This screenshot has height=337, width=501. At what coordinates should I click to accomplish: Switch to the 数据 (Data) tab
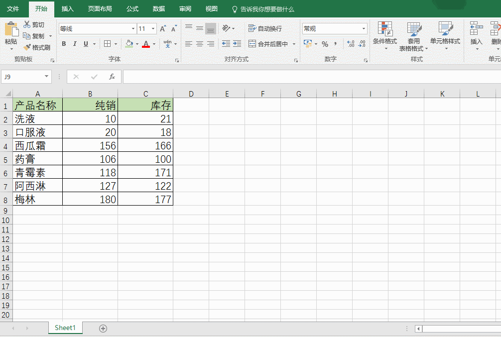coord(158,9)
